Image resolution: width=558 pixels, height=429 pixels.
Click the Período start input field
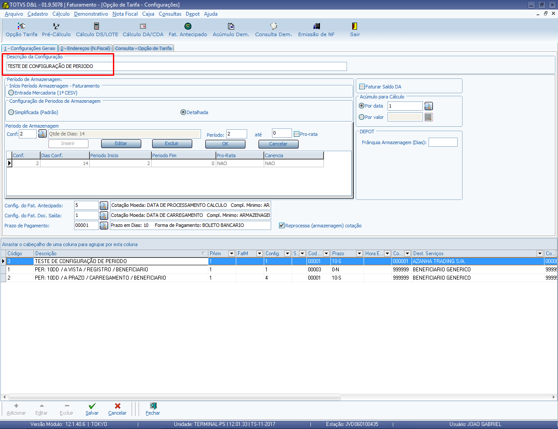tap(237, 134)
